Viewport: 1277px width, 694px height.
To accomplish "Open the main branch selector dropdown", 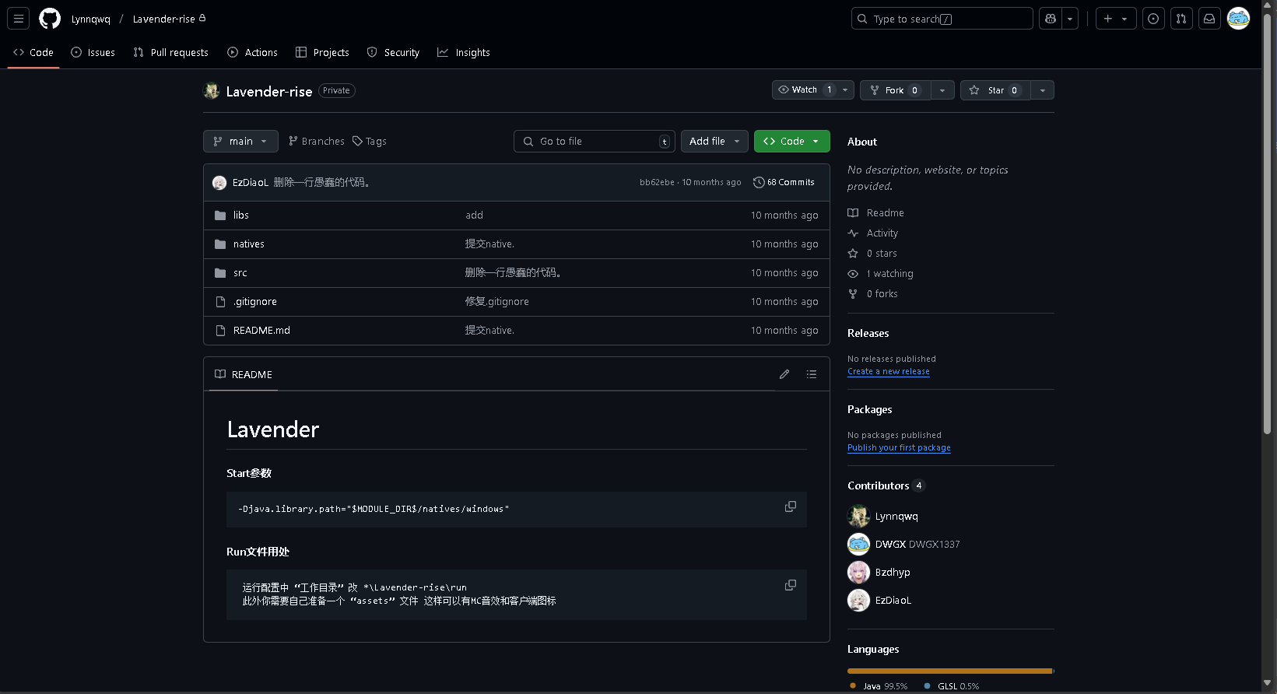I will click(240, 141).
